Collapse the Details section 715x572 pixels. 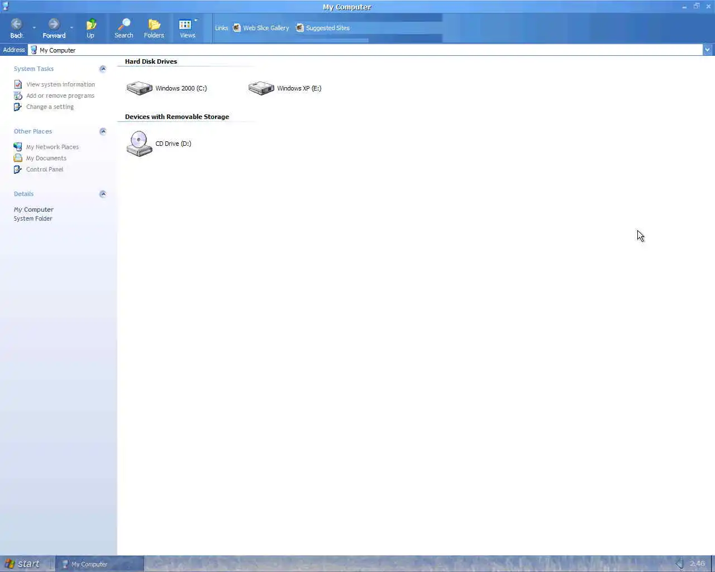click(103, 194)
